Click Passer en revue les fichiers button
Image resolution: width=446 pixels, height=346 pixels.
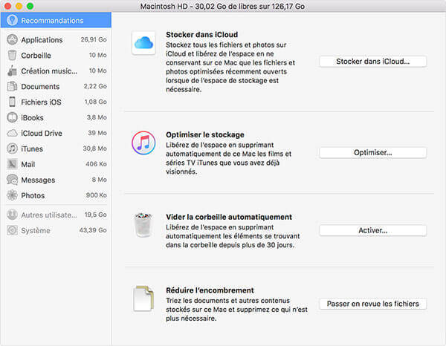pyautogui.click(x=373, y=304)
